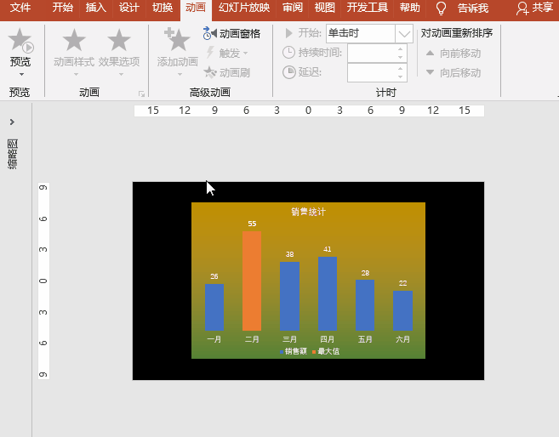Screen dimensions: 559x437
Task: Decrease 延迟 with down stepper
Action: tap(401, 77)
